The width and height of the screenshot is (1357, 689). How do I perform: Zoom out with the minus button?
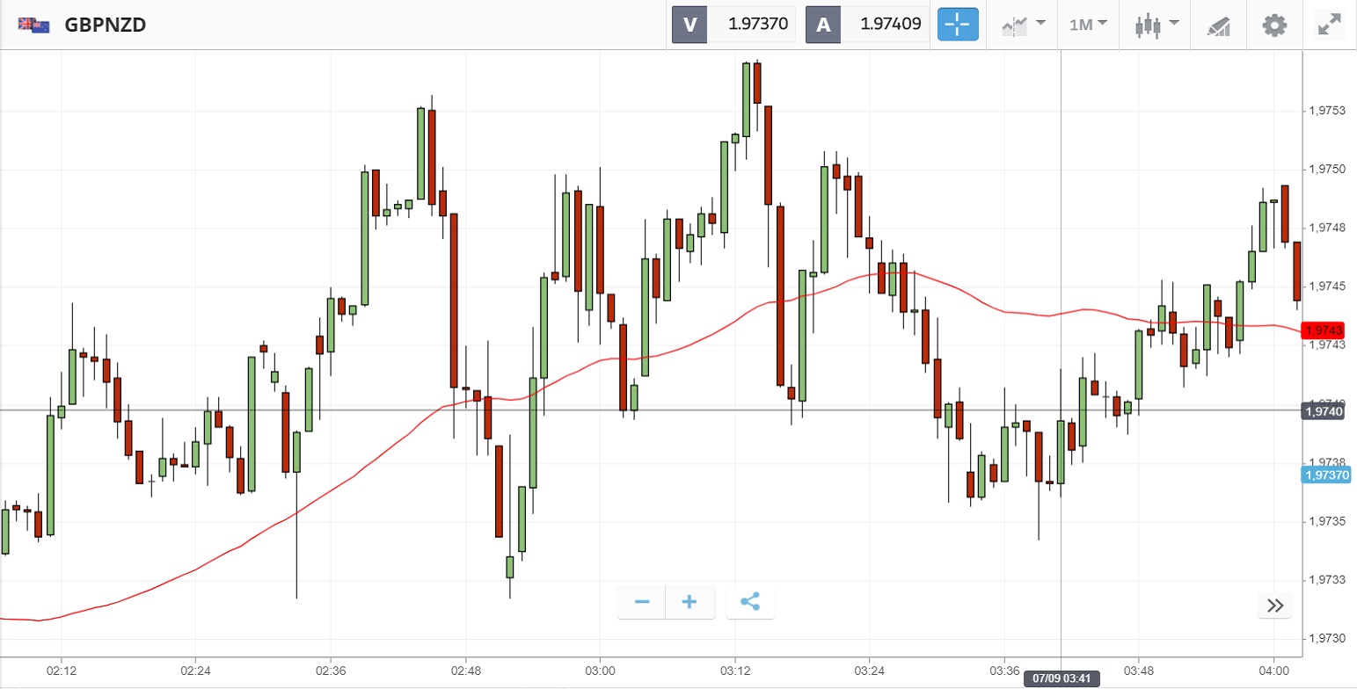pos(641,602)
